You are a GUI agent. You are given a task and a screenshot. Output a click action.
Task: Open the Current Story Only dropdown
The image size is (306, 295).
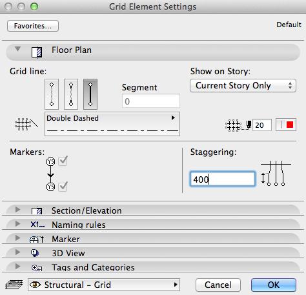243,86
